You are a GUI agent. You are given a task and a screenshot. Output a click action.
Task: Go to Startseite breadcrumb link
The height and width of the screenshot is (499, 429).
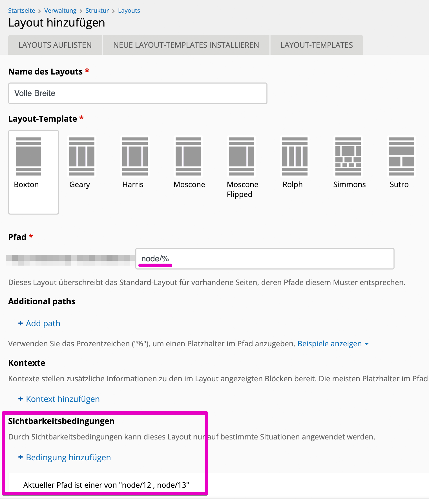pyautogui.click(x=22, y=11)
